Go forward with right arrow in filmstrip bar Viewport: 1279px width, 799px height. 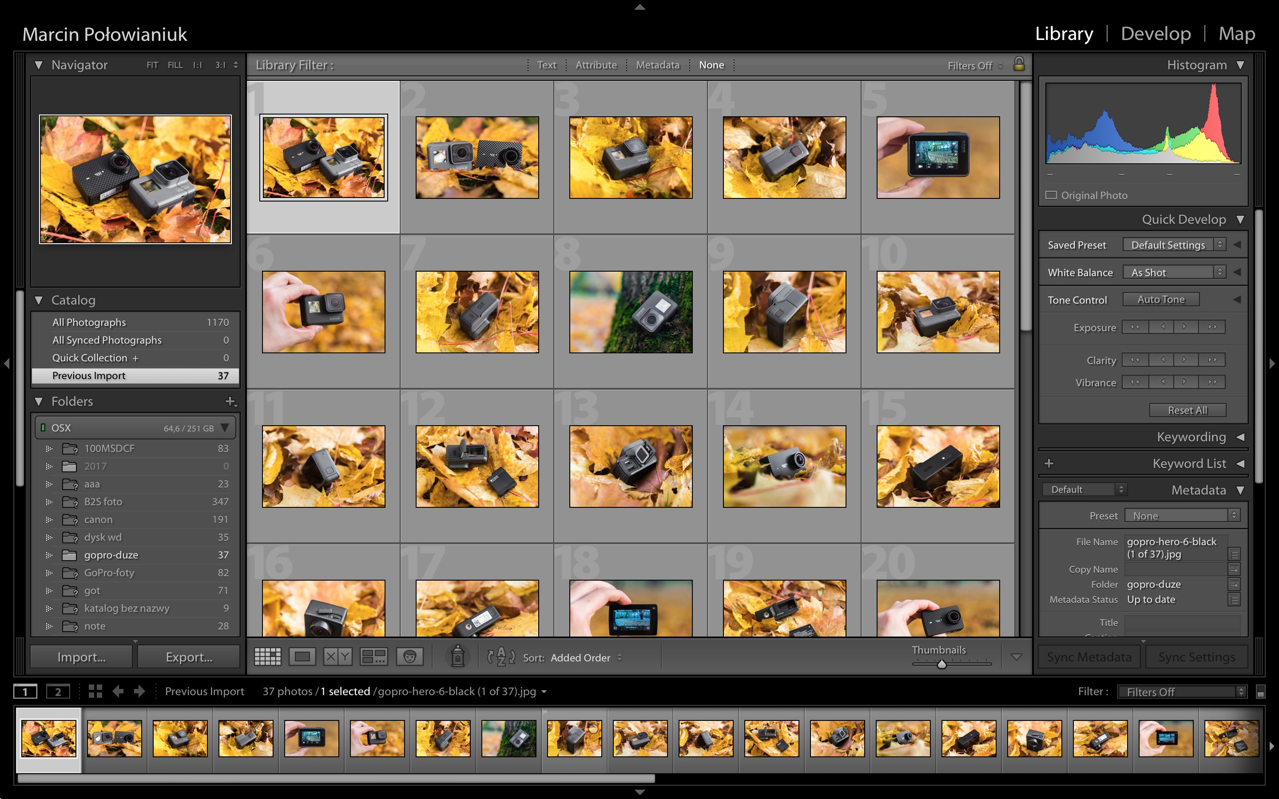(139, 691)
